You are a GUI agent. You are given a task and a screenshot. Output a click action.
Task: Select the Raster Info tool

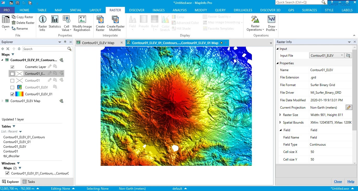coord(42,23)
